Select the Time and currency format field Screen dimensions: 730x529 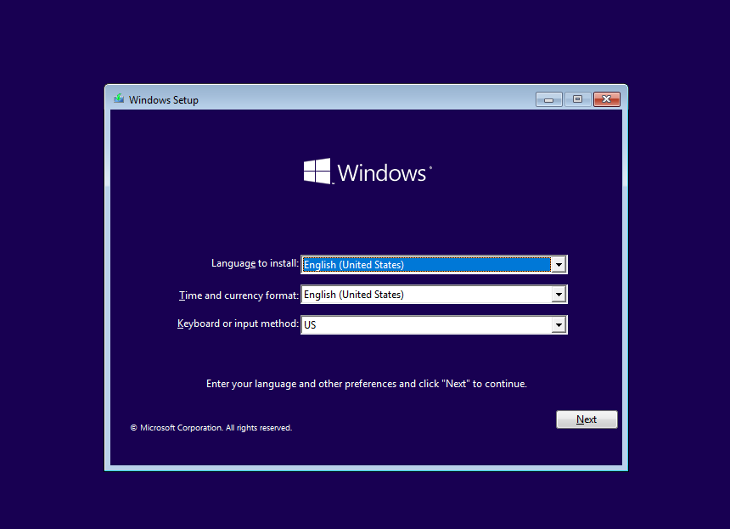coord(434,295)
